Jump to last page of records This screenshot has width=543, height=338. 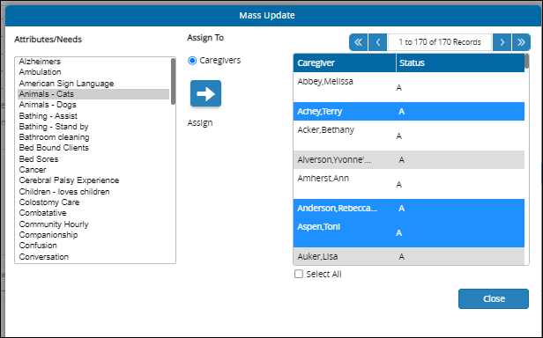[521, 42]
